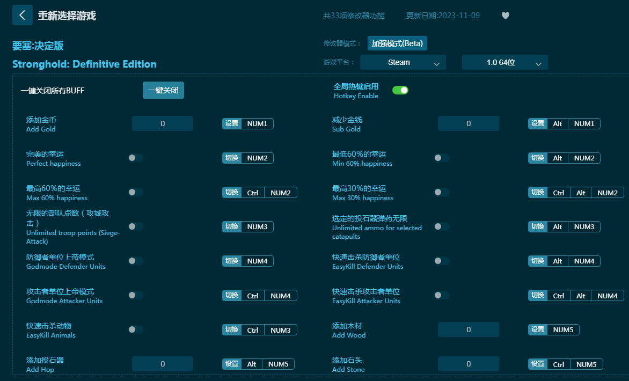Enable EasyKill Attacker Units toggle
This screenshot has width=629, height=381.
click(442, 295)
